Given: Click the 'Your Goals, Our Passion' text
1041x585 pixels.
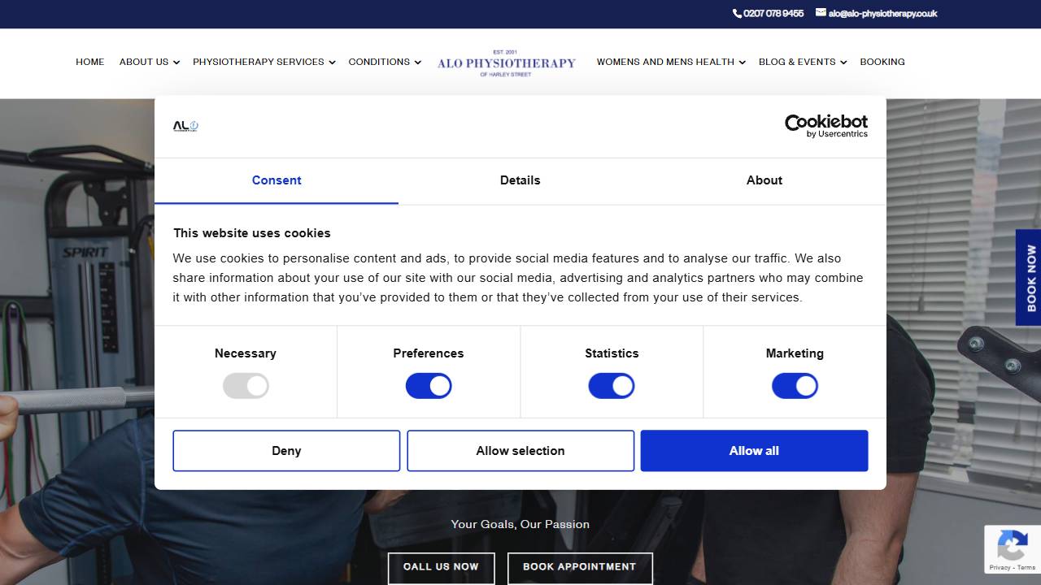Looking at the screenshot, I should click(520, 524).
